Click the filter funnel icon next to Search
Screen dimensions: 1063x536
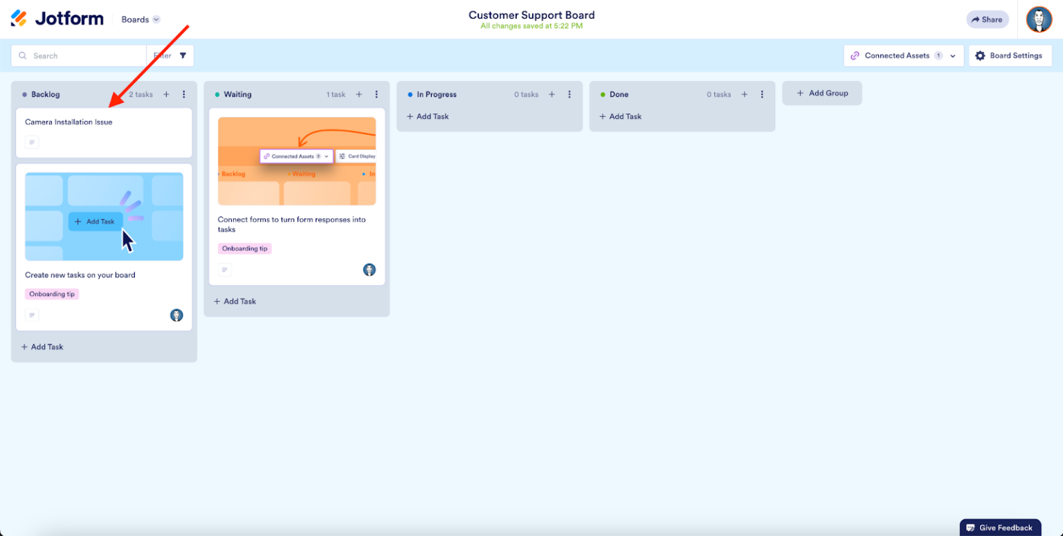tap(182, 55)
